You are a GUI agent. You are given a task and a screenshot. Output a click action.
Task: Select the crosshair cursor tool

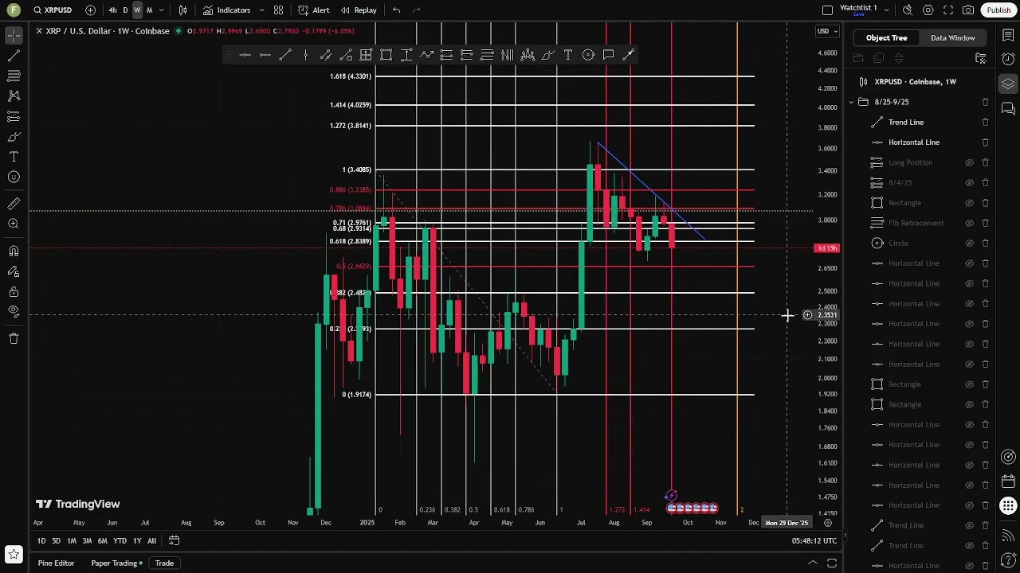(14, 36)
